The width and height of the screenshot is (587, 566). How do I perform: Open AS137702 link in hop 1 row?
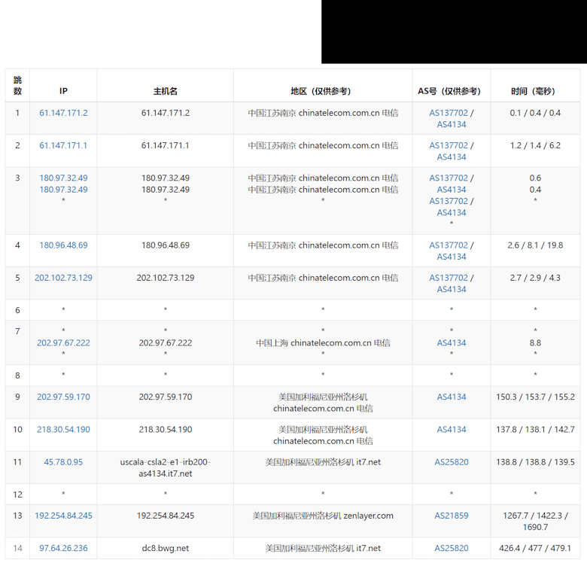[x=449, y=113]
